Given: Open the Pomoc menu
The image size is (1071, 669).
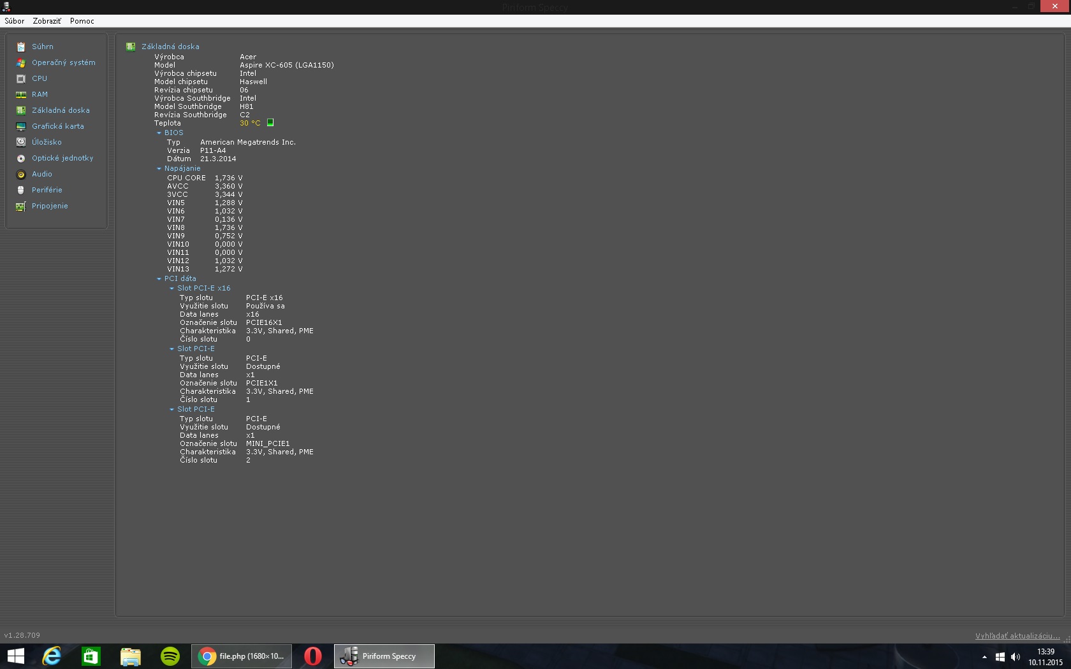Looking at the screenshot, I should (82, 21).
